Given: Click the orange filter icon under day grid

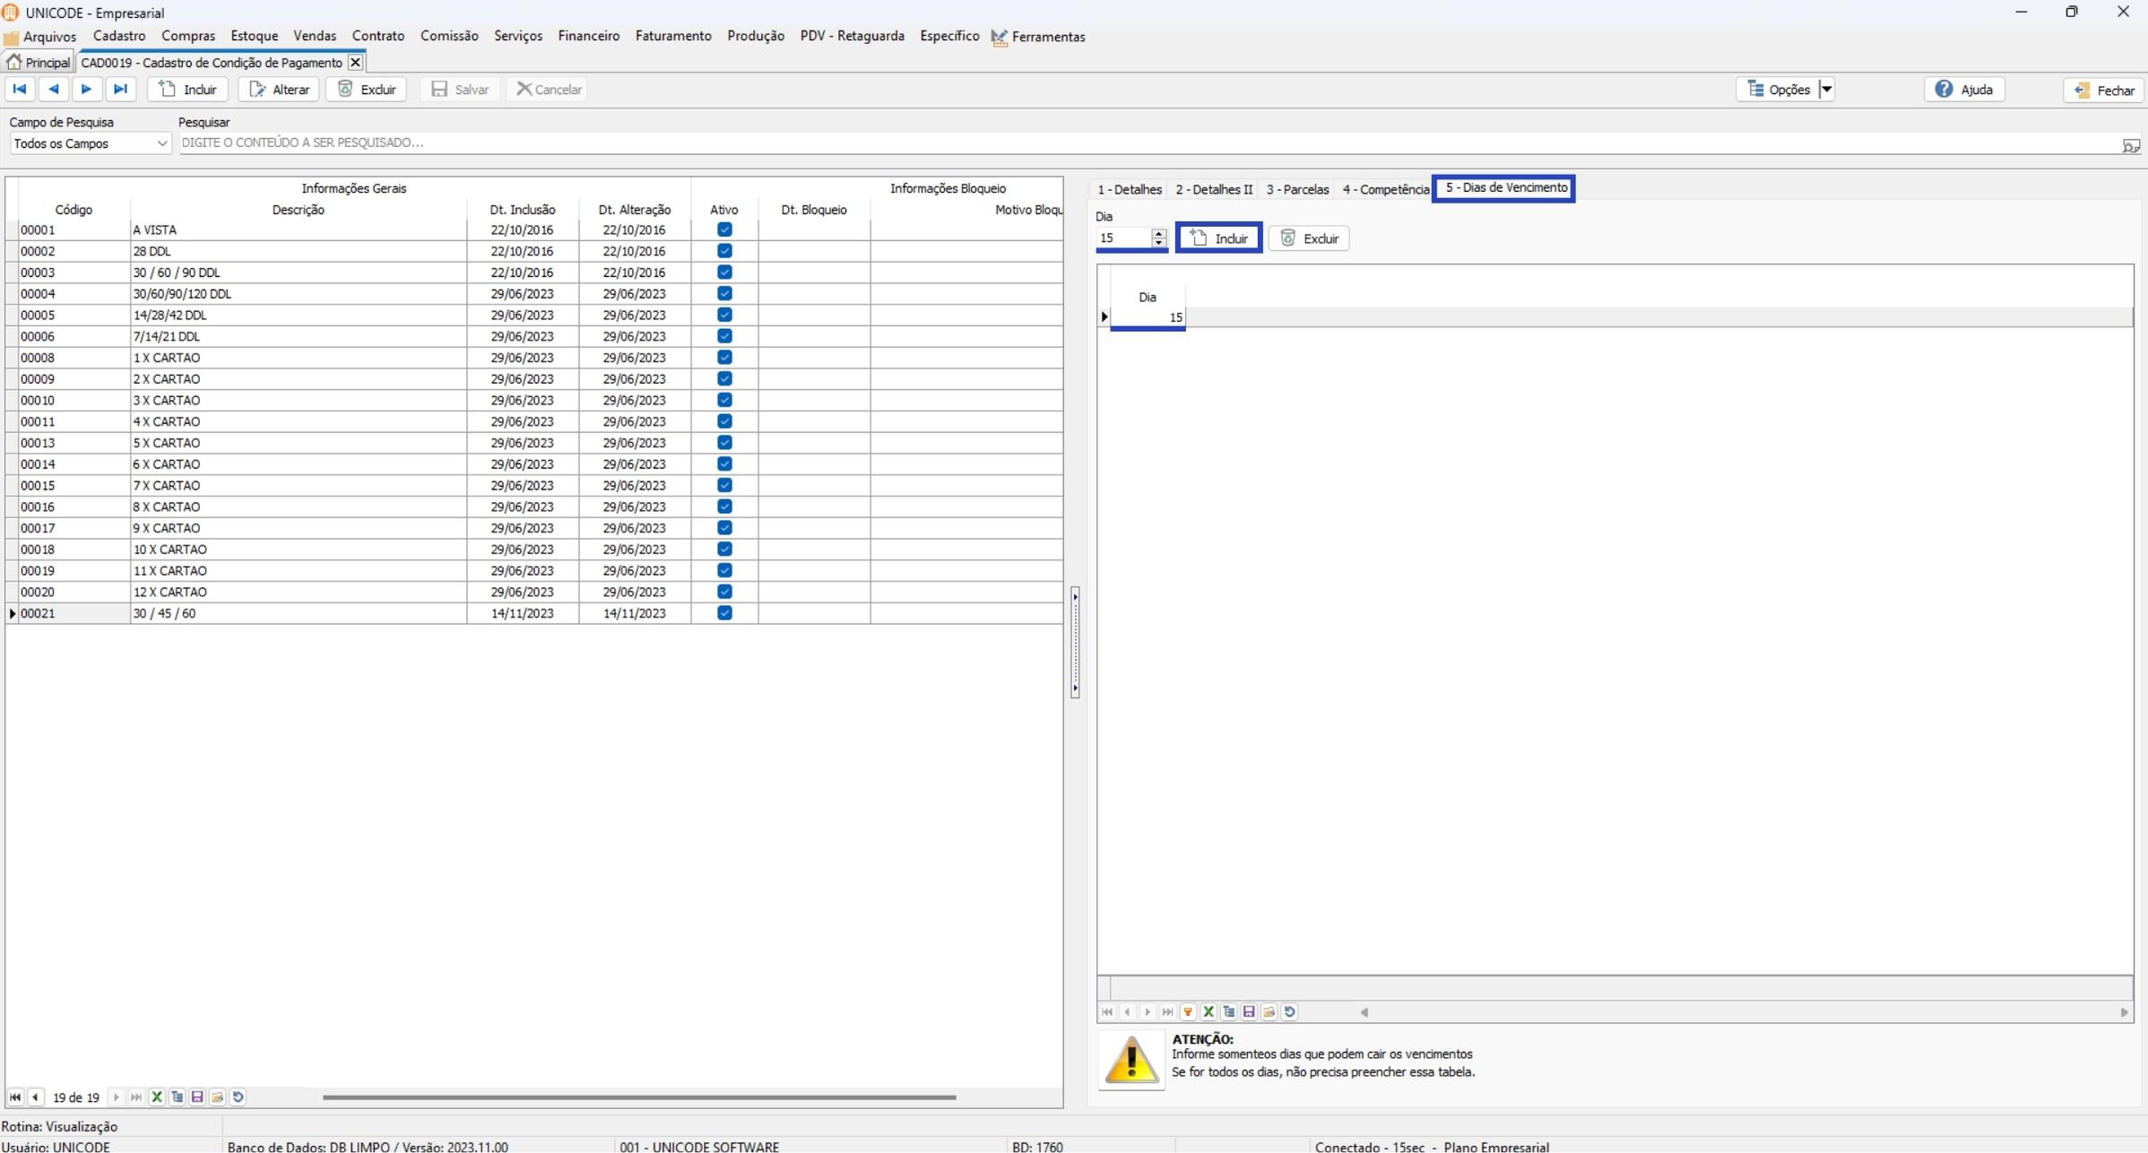Looking at the screenshot, I should coord(1188,1012).
